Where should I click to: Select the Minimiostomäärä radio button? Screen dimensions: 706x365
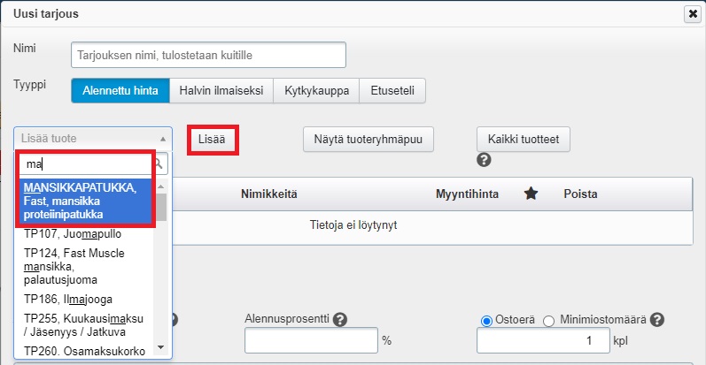coord(548,321)
